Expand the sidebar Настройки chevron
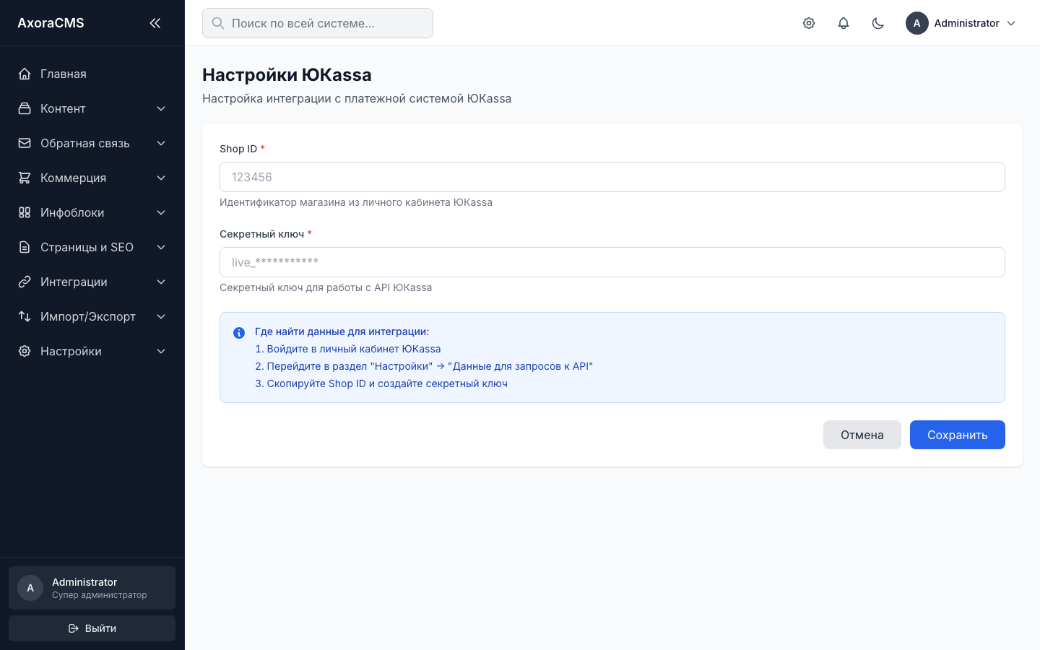Screen dimensions: 1040x650 161,351
